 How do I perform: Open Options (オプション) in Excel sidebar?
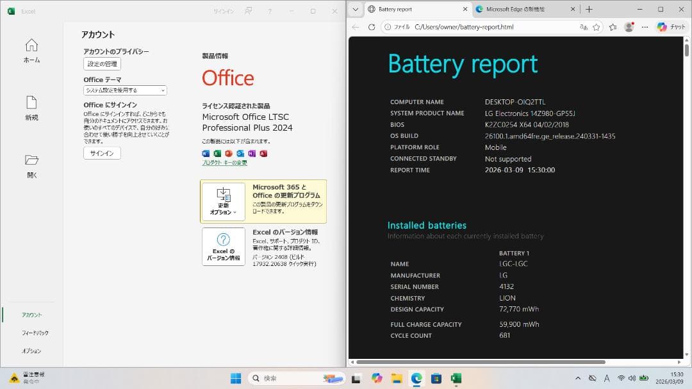pyautogui.click(x=32, y=351)
